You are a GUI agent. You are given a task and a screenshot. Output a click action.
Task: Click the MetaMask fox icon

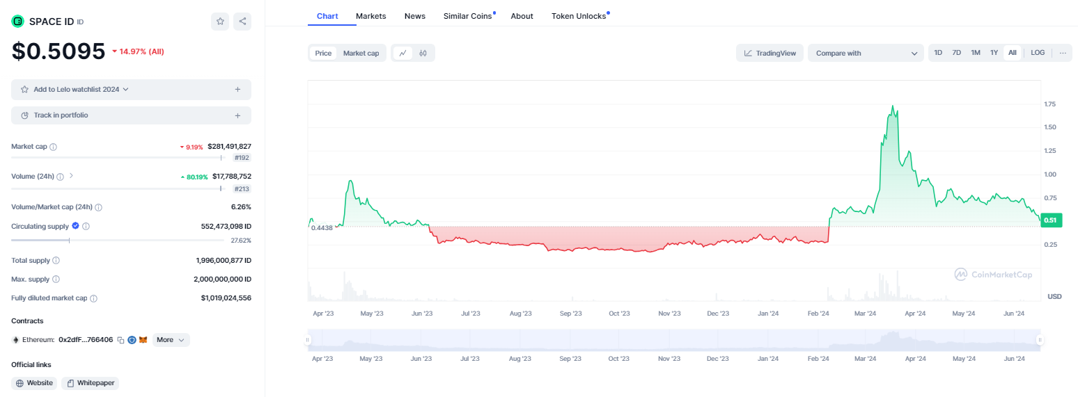coord(143,340)
